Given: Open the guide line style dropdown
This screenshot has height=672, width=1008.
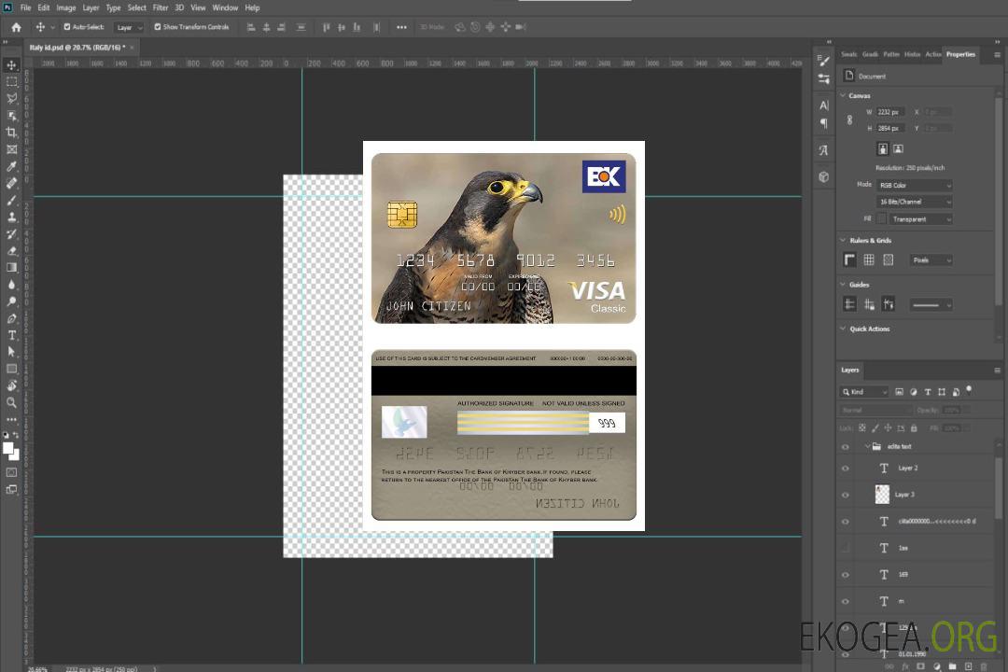Looking at the screenshot, I should pos(931,305).
